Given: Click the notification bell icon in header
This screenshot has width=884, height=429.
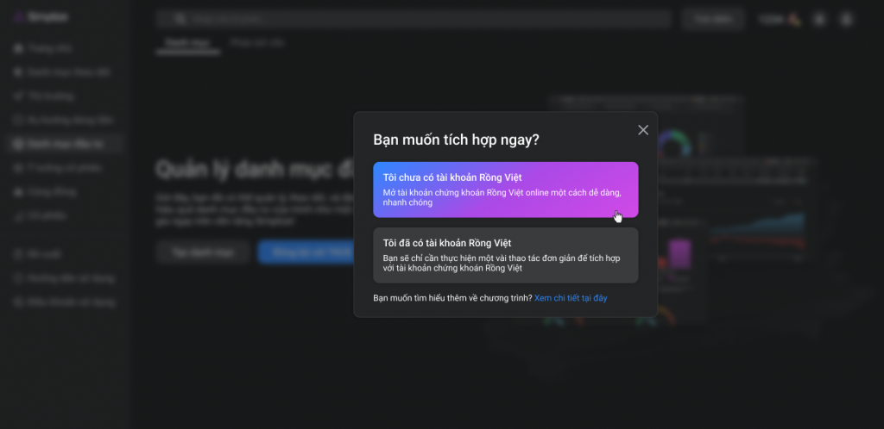Looking at the screenshot, I should point(819,18).
